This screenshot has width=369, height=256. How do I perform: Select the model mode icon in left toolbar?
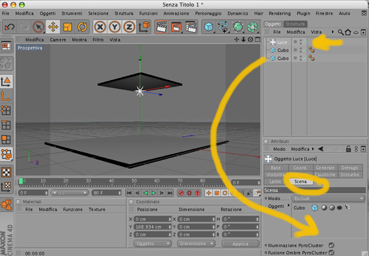pyautogui.click(x=6, y=81)
